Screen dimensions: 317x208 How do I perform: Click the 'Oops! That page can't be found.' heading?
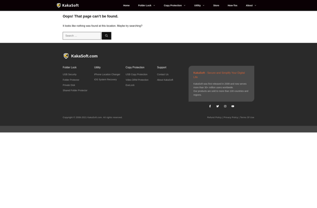coord(90,16)
